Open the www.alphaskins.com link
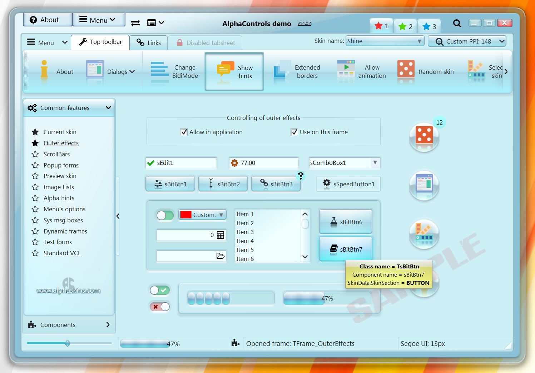Viewport: 535px width, 373px height. [x=68, y=291]
